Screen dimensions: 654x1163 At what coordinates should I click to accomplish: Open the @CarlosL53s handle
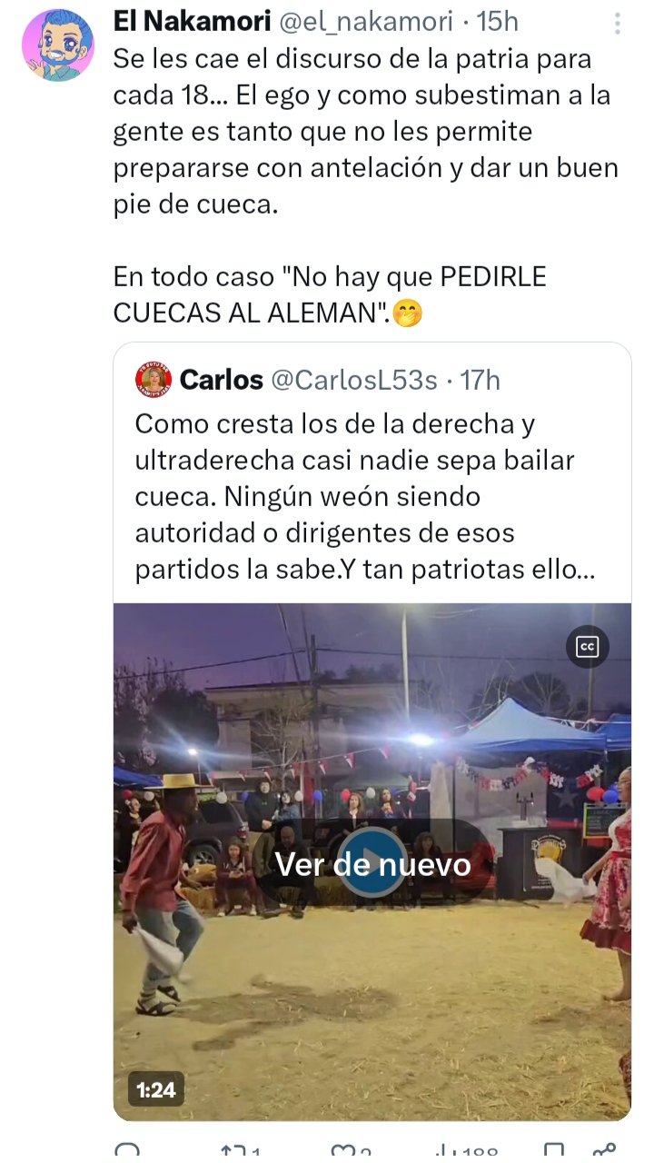click(x=354, y=379)
